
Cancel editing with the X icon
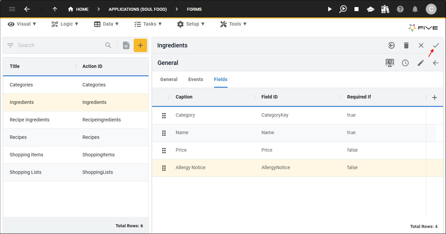[421, 45]
